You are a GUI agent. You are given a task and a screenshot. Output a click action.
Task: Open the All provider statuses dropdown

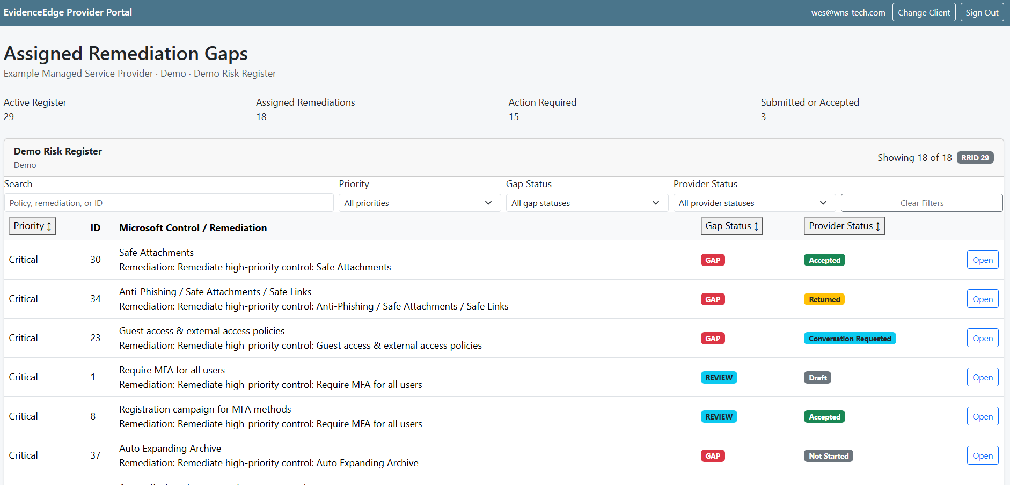754,203
